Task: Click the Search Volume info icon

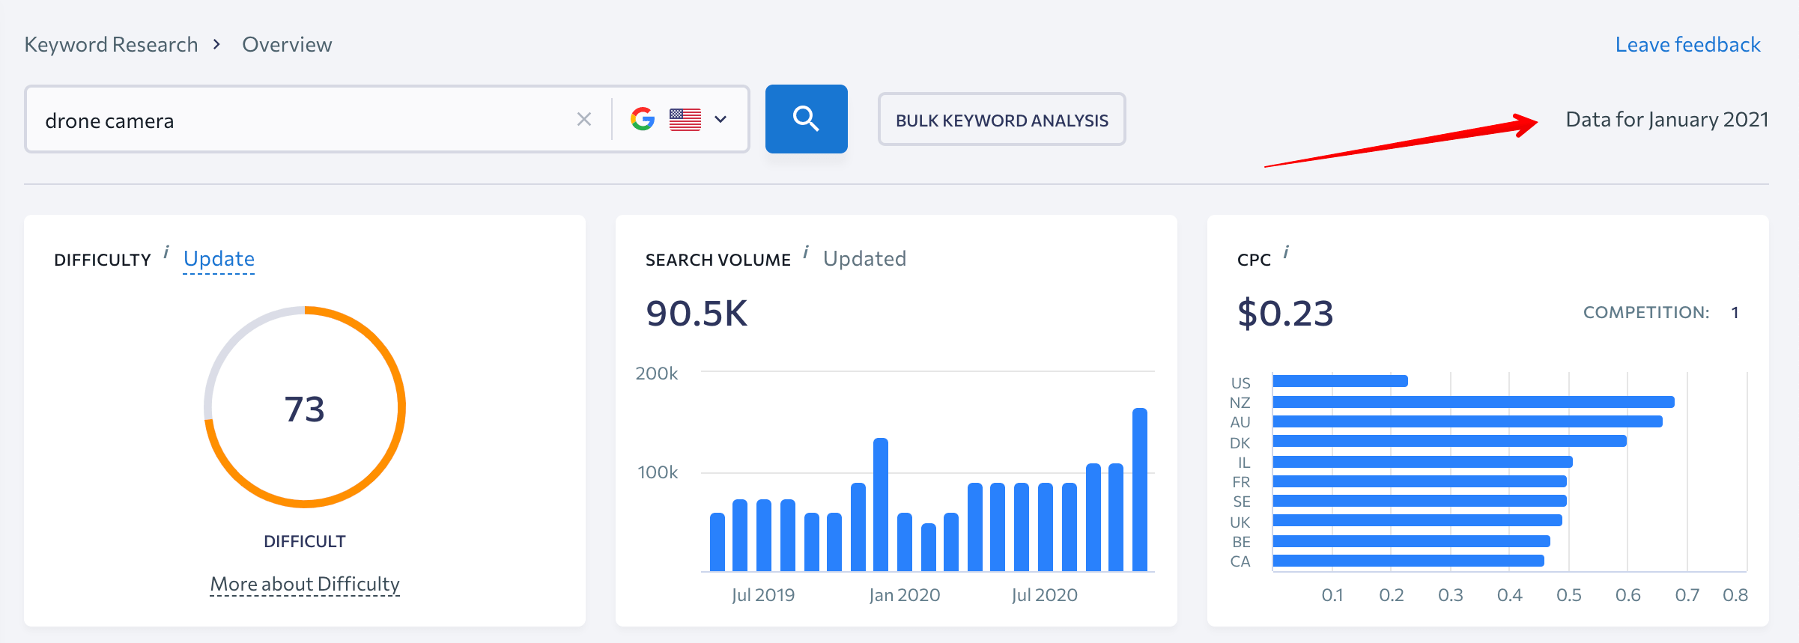Action: (806, 252)
